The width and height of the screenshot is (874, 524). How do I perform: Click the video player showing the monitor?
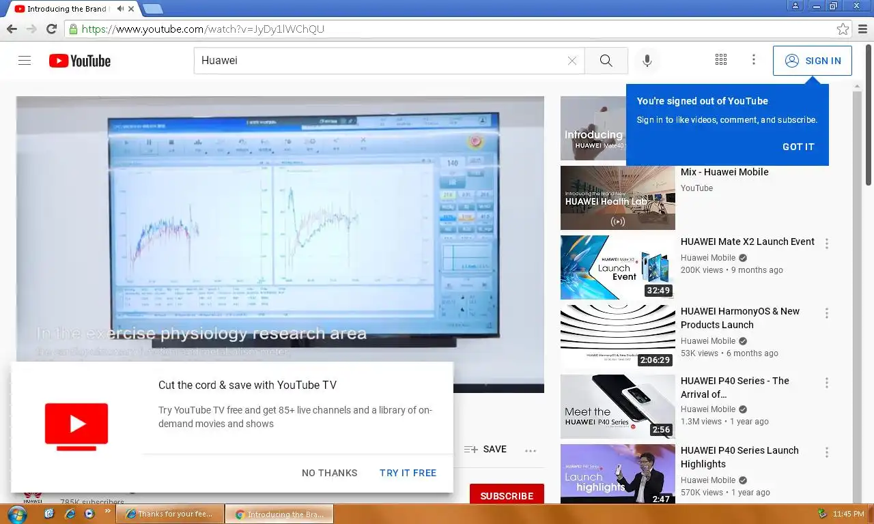[280, 244]
